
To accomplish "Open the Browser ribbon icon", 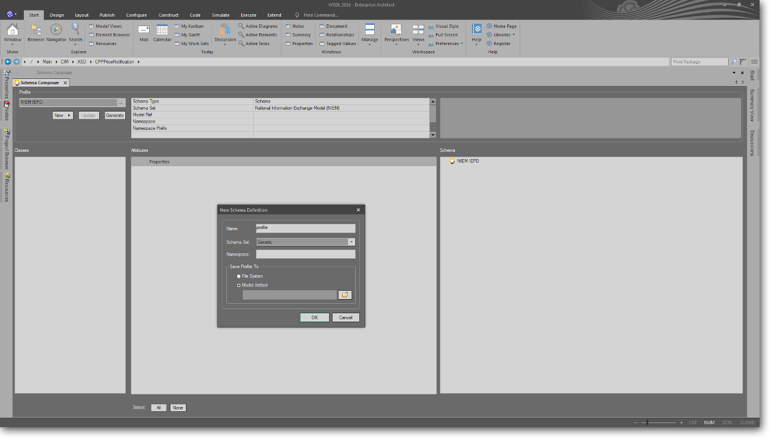I will [36, 30].
